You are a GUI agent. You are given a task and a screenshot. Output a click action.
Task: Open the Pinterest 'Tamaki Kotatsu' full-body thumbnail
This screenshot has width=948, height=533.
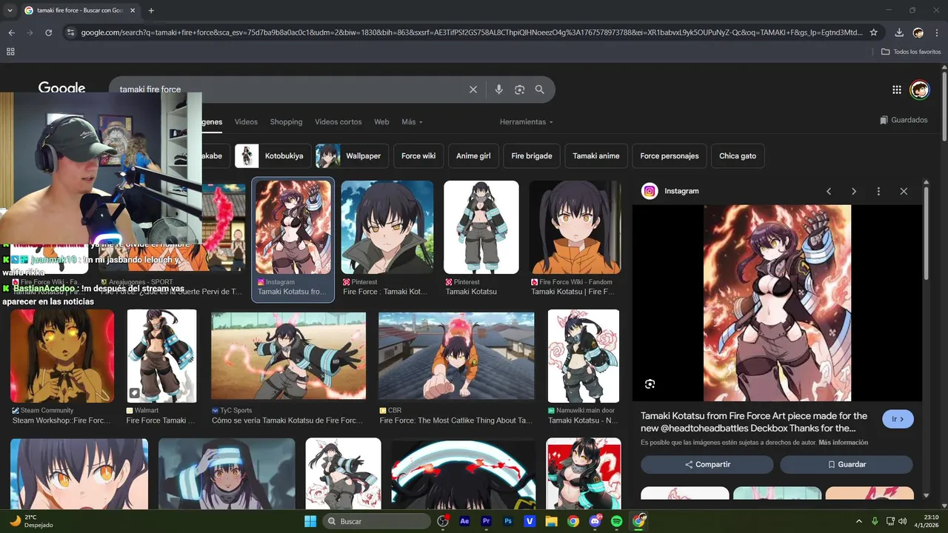coord(481,227)
